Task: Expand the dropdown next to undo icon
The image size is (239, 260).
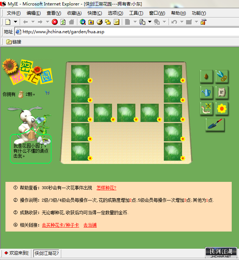Action: pyautogui.click(x=182, y=22)
